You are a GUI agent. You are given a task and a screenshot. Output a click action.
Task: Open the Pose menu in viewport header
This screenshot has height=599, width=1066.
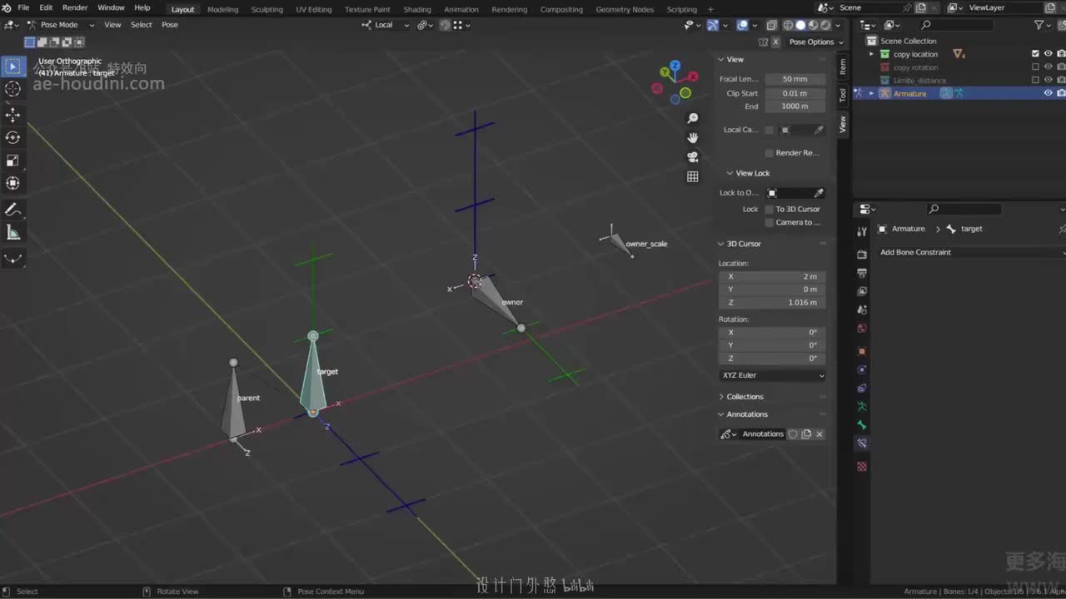(170, 25)
